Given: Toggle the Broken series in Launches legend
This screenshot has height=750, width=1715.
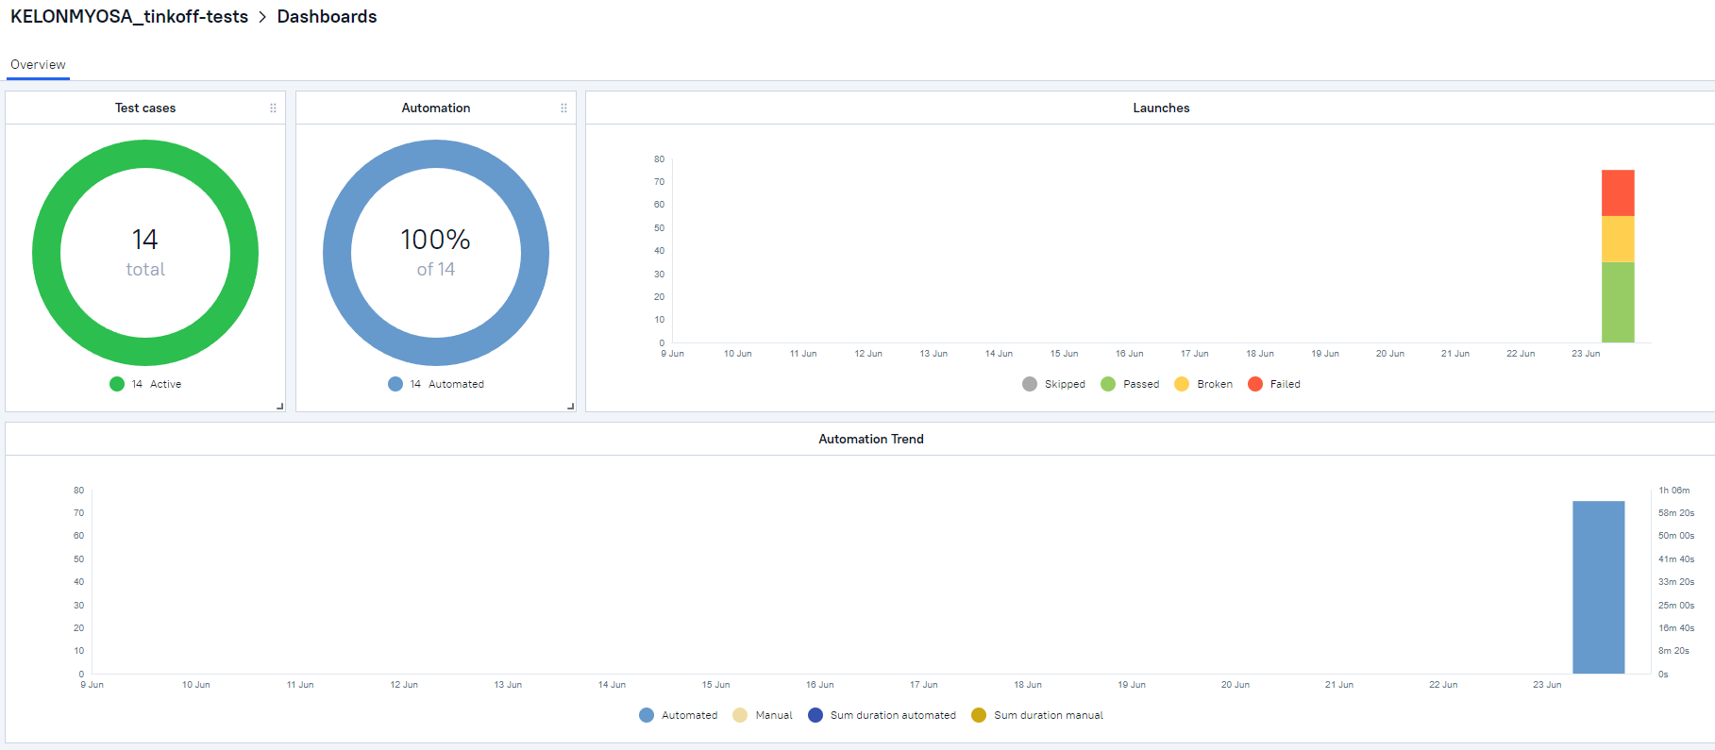Looking at the screenshot, I should [1203, 384].
